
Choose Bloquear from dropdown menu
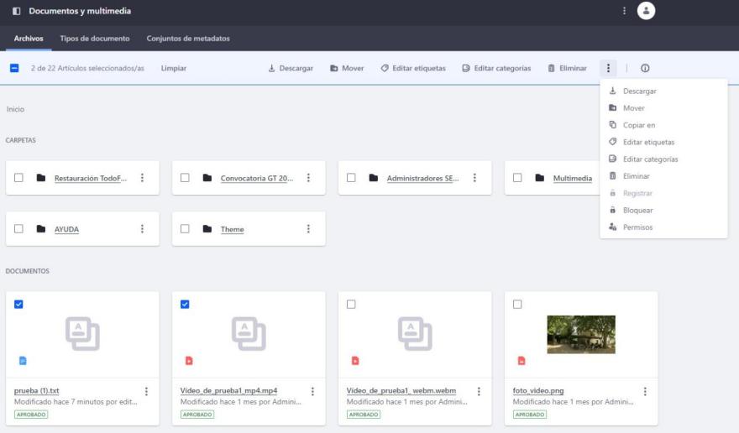pos(663,210)
